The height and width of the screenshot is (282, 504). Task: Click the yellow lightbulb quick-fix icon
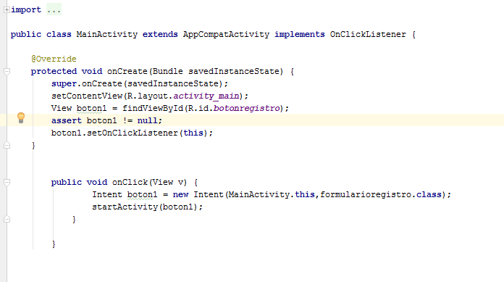tap(21, 118)
